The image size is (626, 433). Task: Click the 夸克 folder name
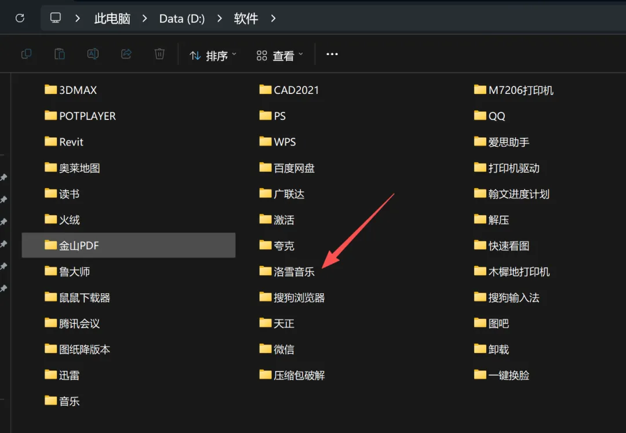point(284,246)
